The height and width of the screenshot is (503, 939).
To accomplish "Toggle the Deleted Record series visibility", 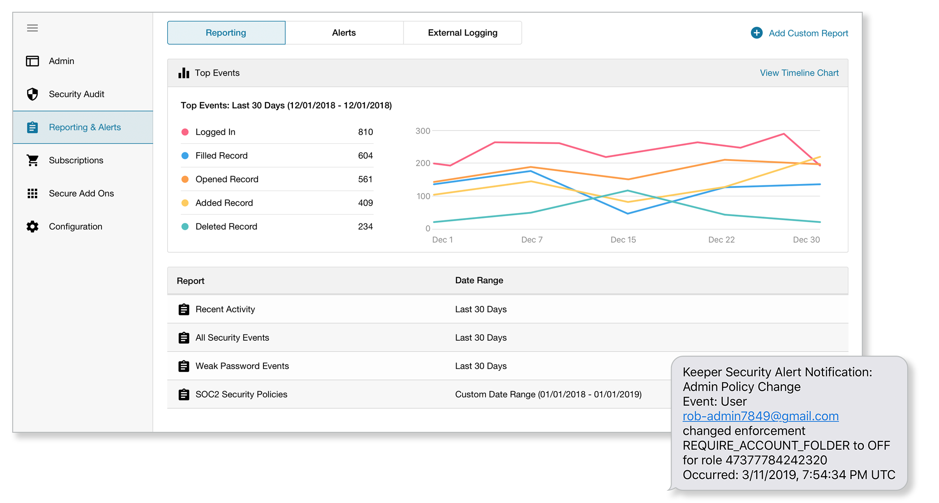I will coord(185,226).
